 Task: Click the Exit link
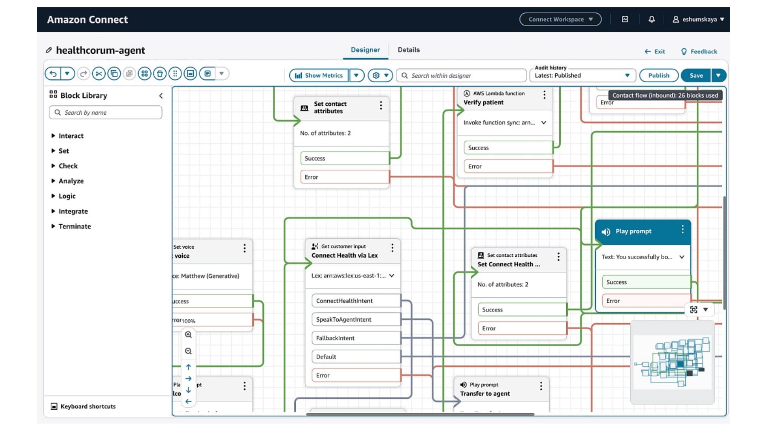(655, 52)
